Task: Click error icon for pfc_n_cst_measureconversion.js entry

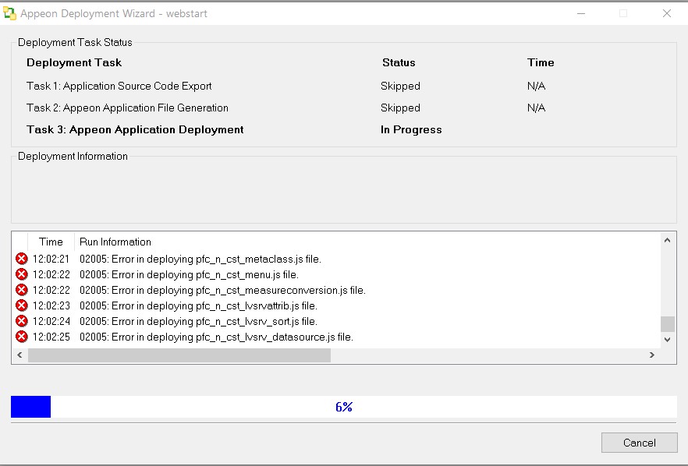Action: 21,290
